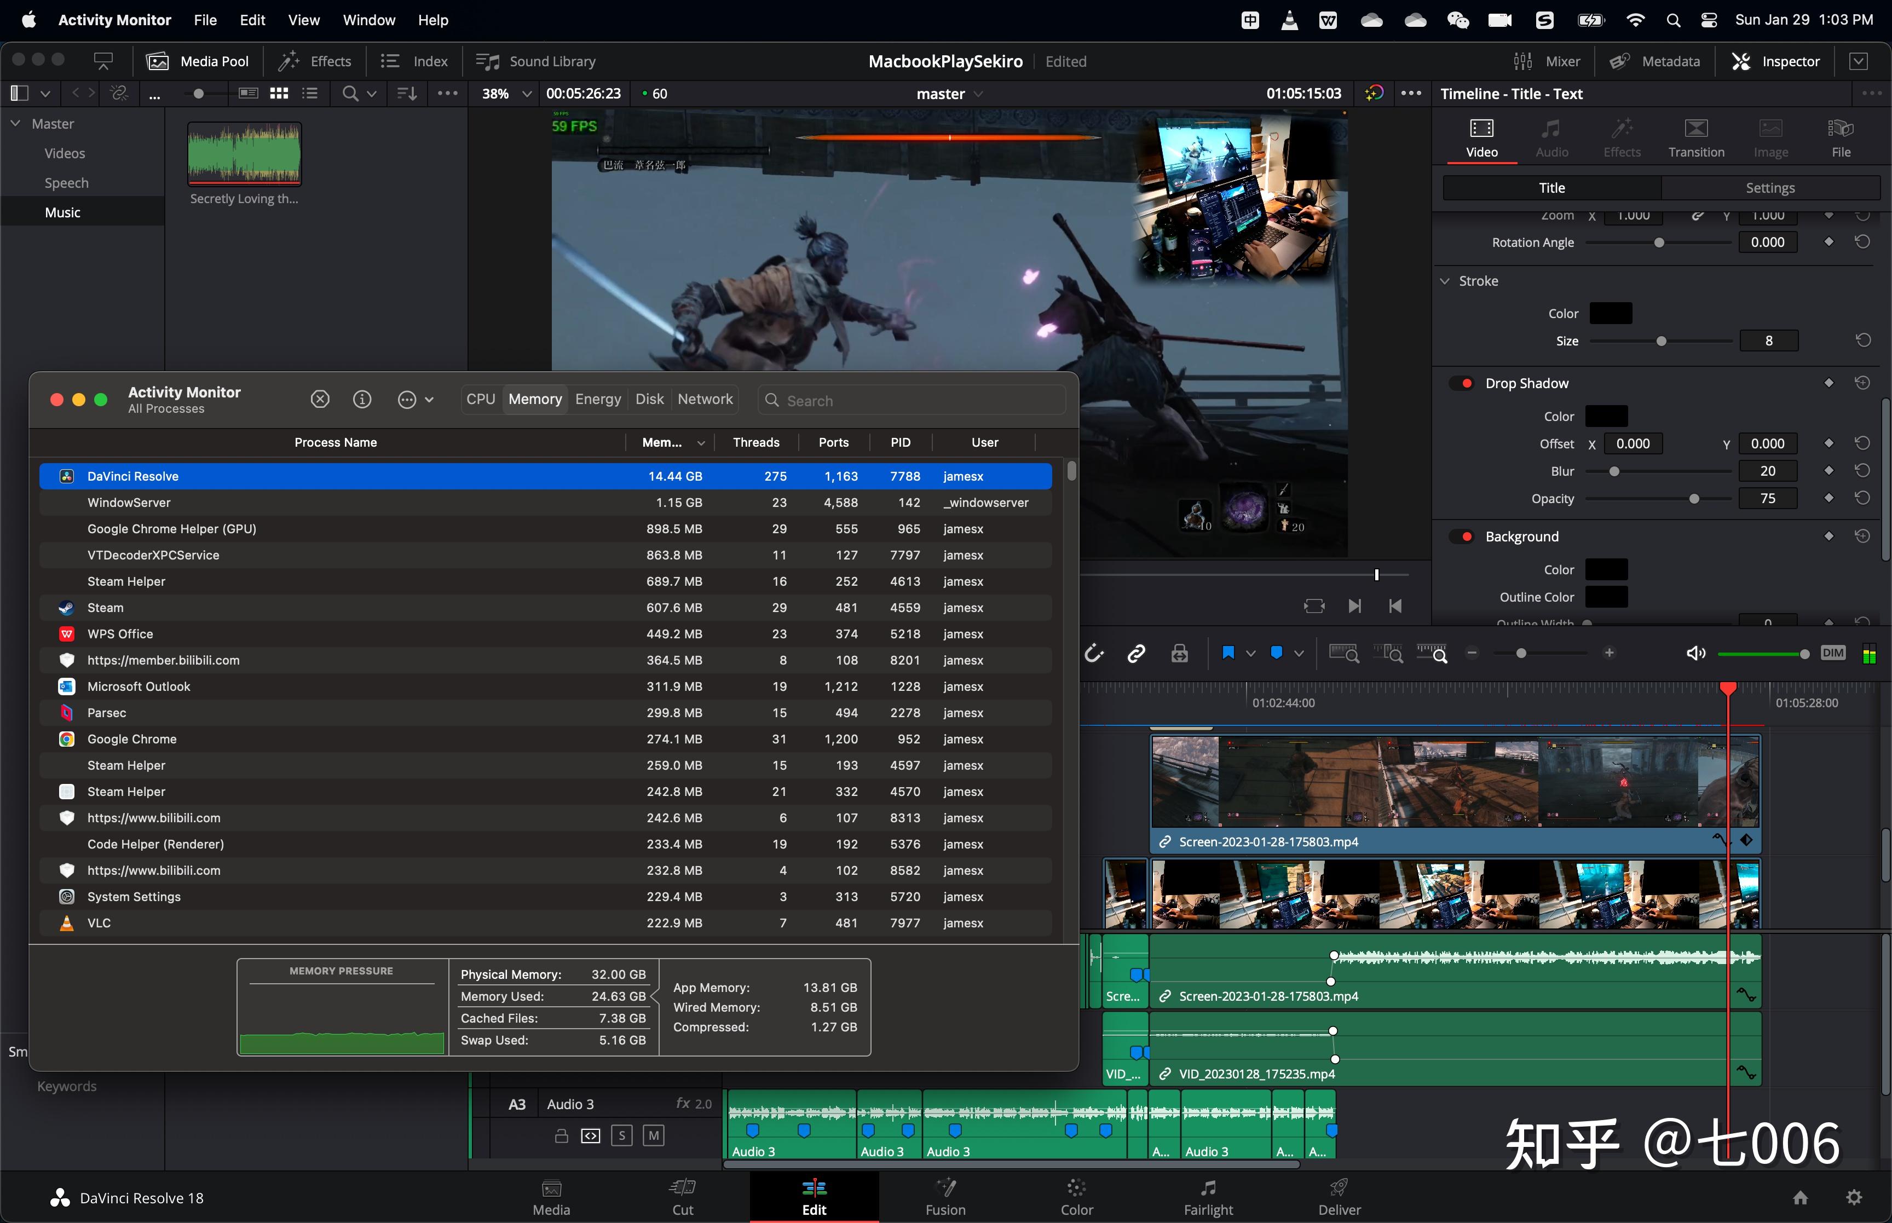This screenshot has width=1892, height=1223.
Task: Toggle the DIM audio button
Action: (x=1833, y=653)
